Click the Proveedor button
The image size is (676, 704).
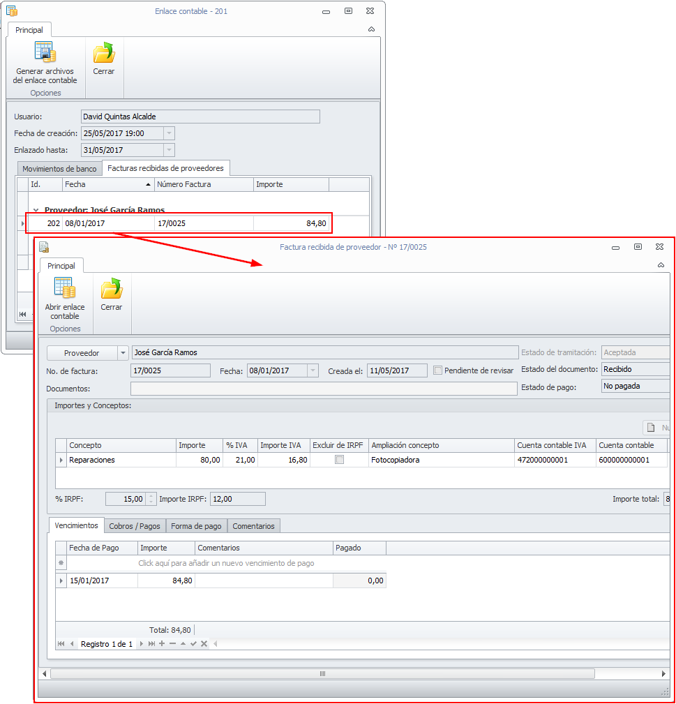tap(82, 353)
